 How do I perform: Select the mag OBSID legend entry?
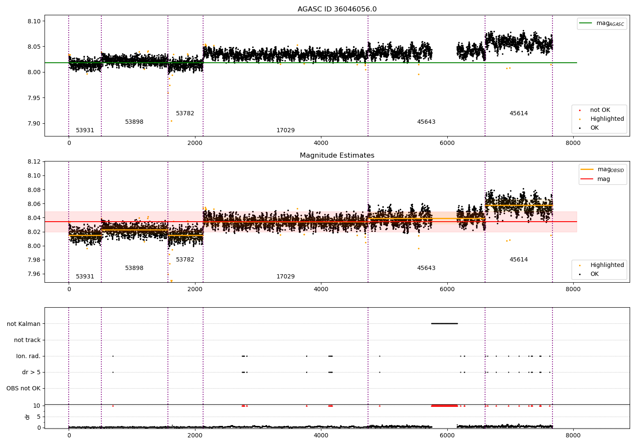pyautogui.click(x=602, y=170)
